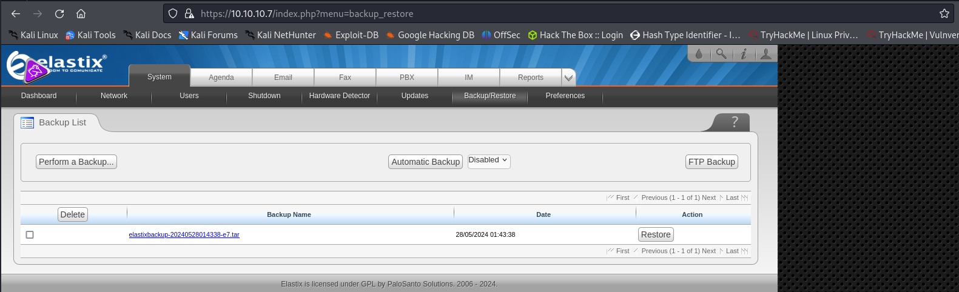Click the Backup Name column header
Viewport: 959px width, 292px height.
289,214
